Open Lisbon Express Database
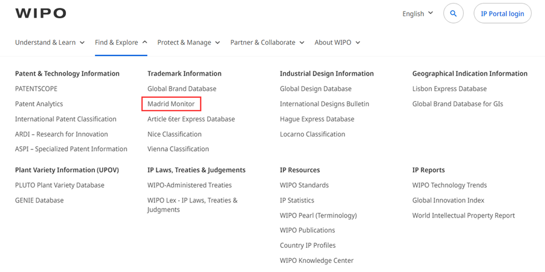 point(449,89)
